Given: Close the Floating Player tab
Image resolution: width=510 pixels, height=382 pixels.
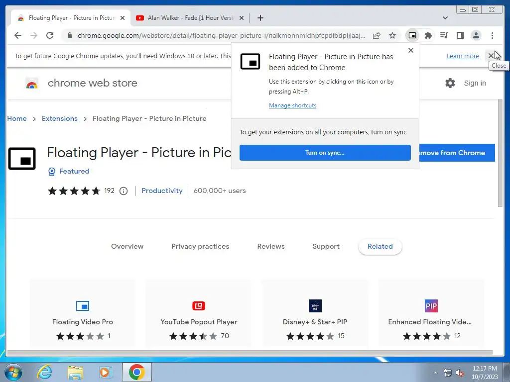Looking at the screenshot, I should (123, 18).
